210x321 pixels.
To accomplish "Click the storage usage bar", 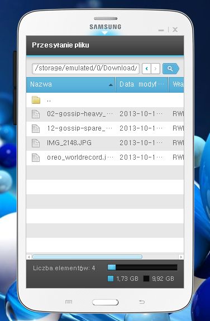I will (x=142, y=267).
